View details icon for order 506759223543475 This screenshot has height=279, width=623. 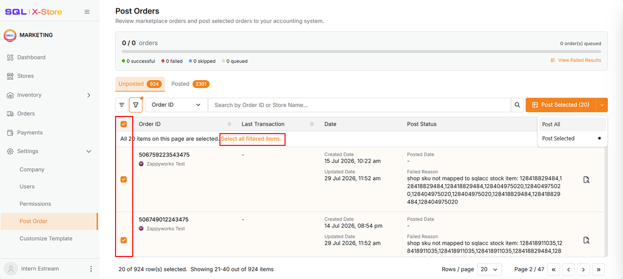coord(586,180)
